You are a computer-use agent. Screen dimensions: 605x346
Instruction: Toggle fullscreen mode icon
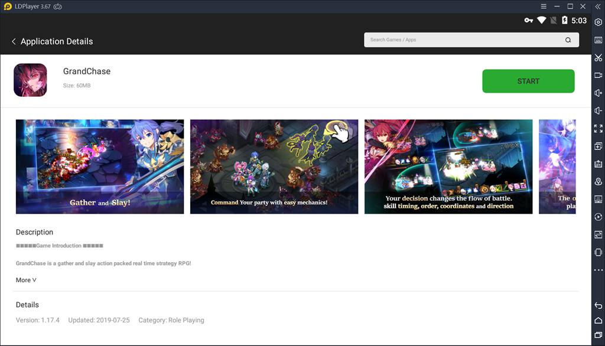598,129
